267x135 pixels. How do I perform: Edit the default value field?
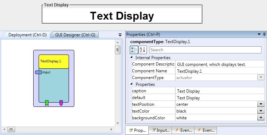pyautogui.click(x=220, y=98)
